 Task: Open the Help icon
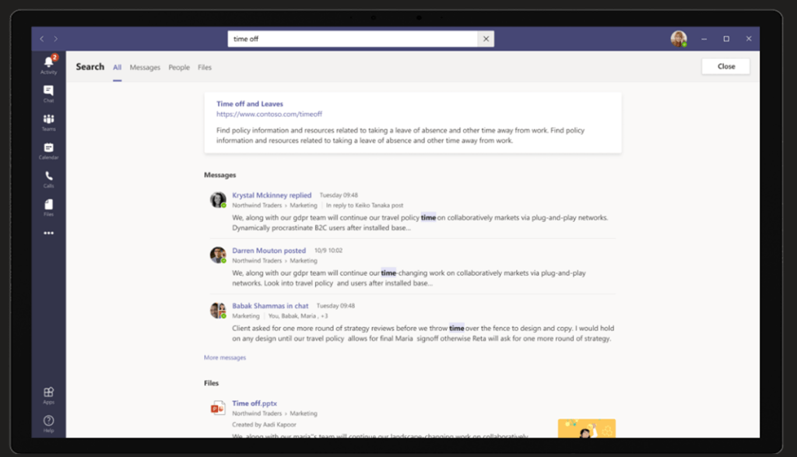point(48,423)
